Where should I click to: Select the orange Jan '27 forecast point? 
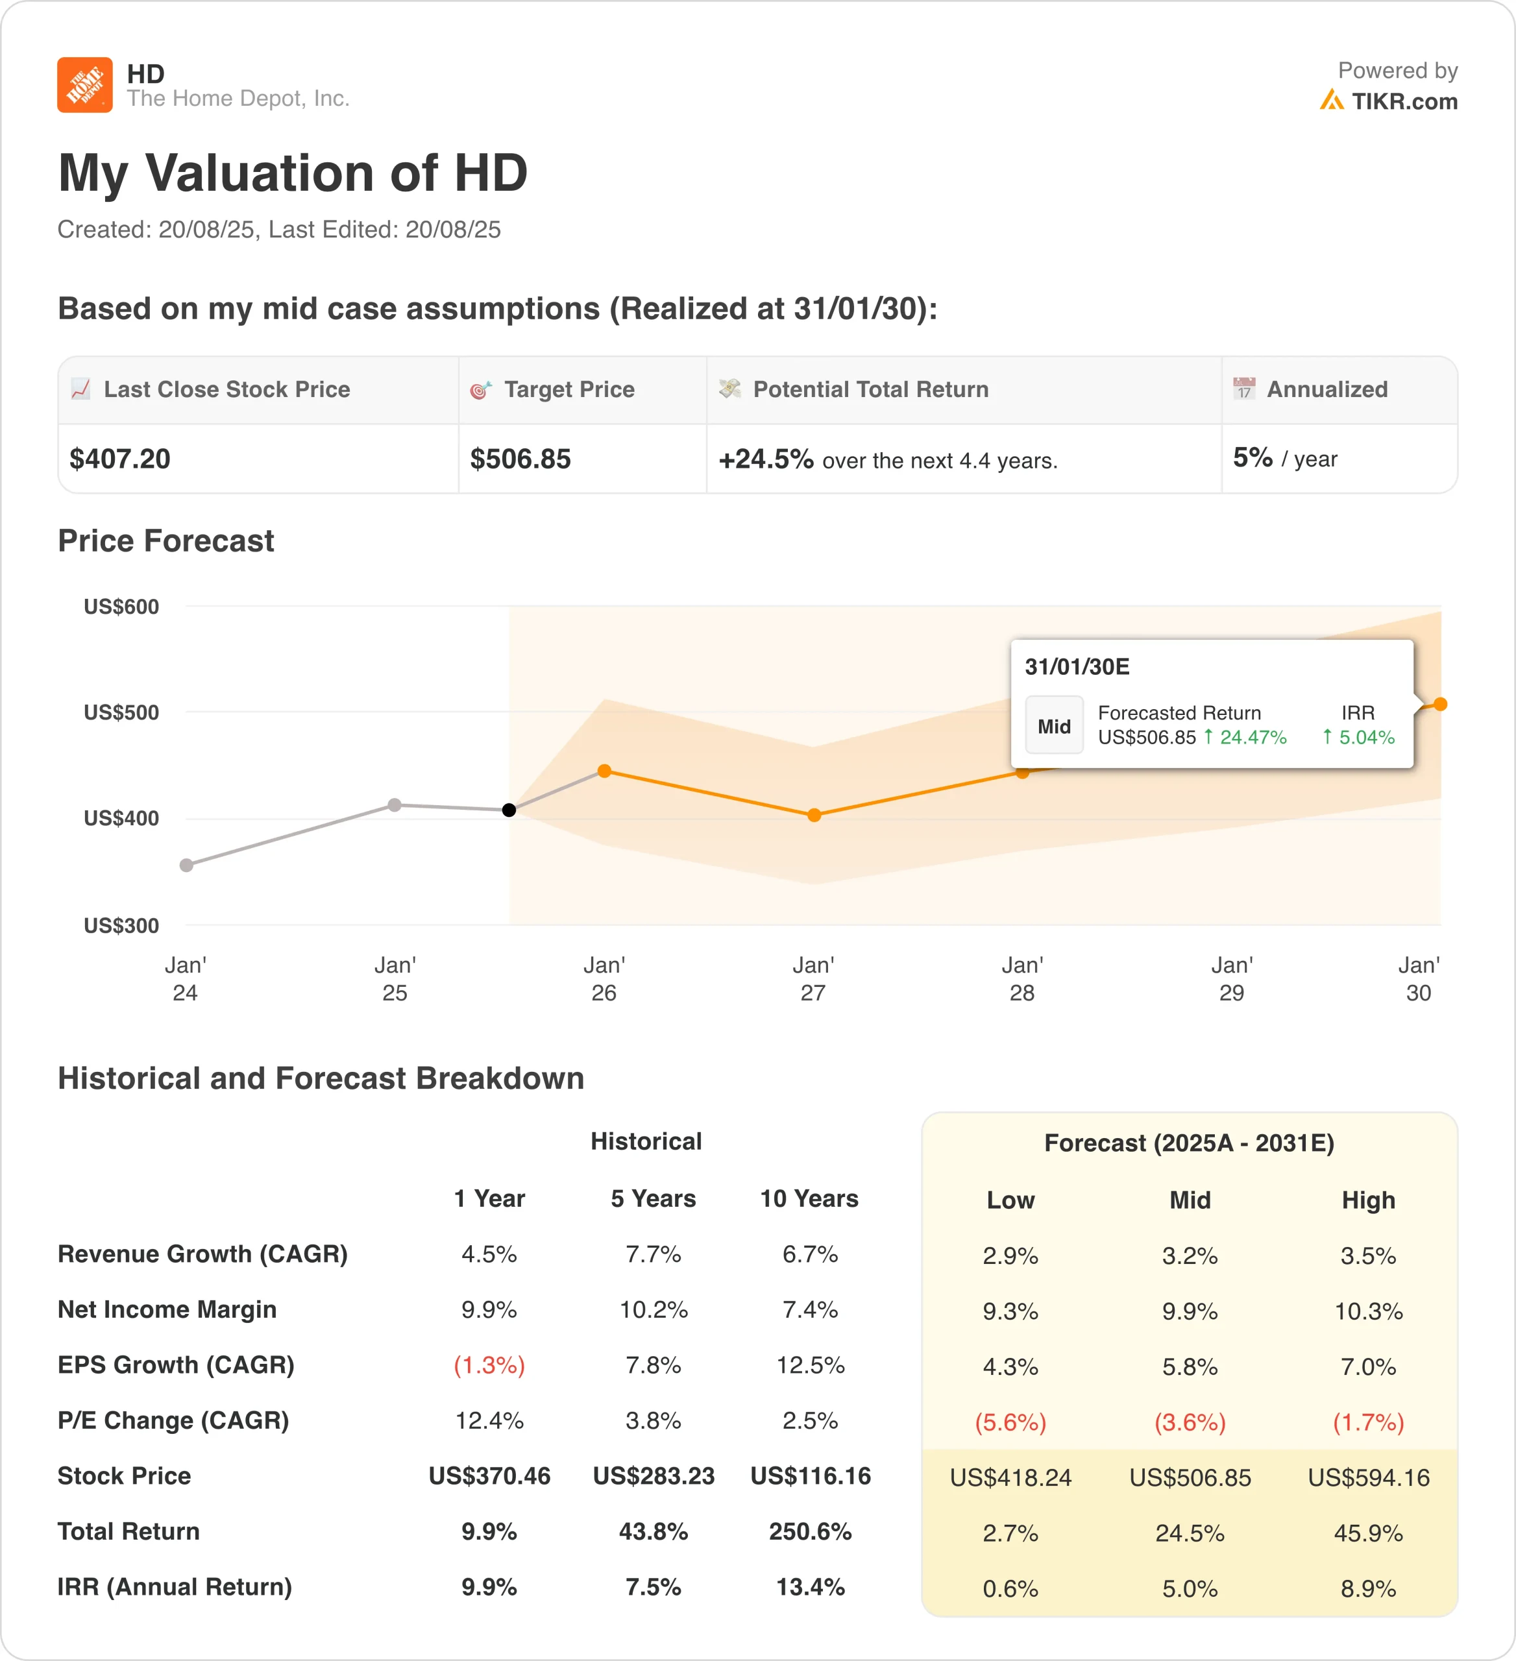814,815
